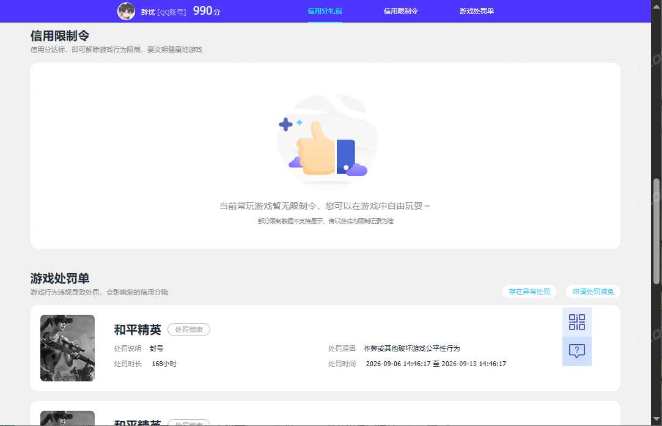Click the 申请处罚减免 button

593,292
